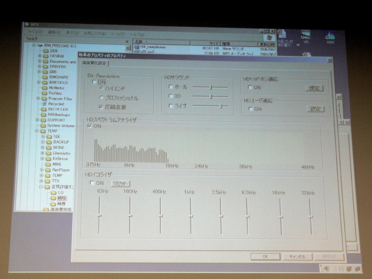Sort by the 名前 column header

(x=161, y=42)
